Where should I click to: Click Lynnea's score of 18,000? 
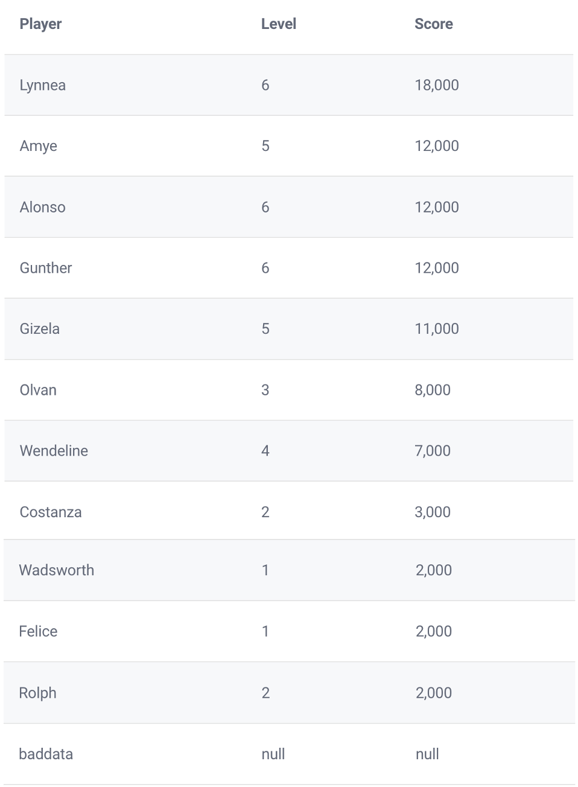437,85
